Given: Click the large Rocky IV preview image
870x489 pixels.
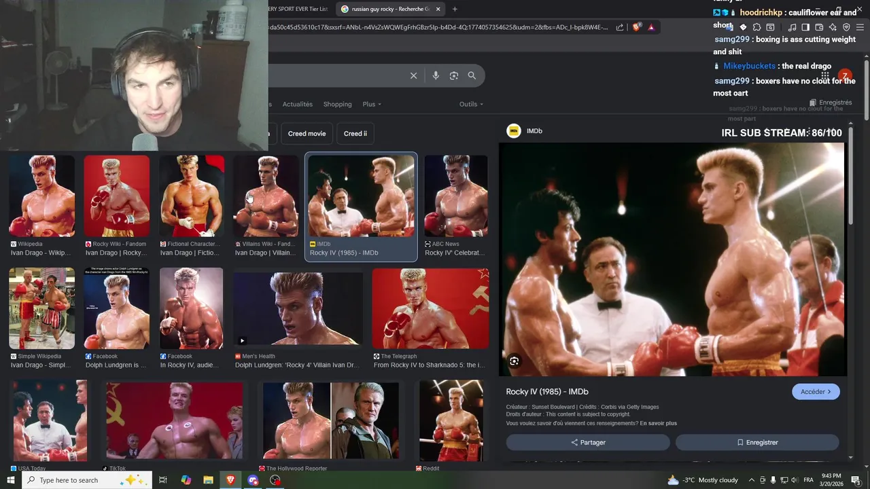Looking at the screenshot, I should (x=673, y=259).
